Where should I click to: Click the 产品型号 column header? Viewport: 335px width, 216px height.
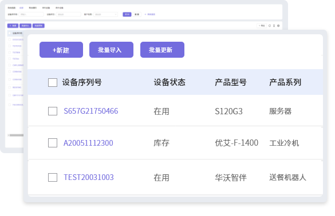tap(231, 82)
